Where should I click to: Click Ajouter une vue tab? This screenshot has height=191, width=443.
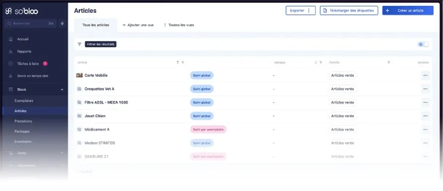tap(138, 25)
